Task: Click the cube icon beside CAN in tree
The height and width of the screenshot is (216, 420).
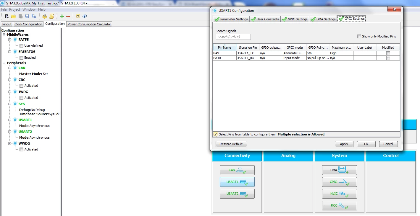Action: 15,68
